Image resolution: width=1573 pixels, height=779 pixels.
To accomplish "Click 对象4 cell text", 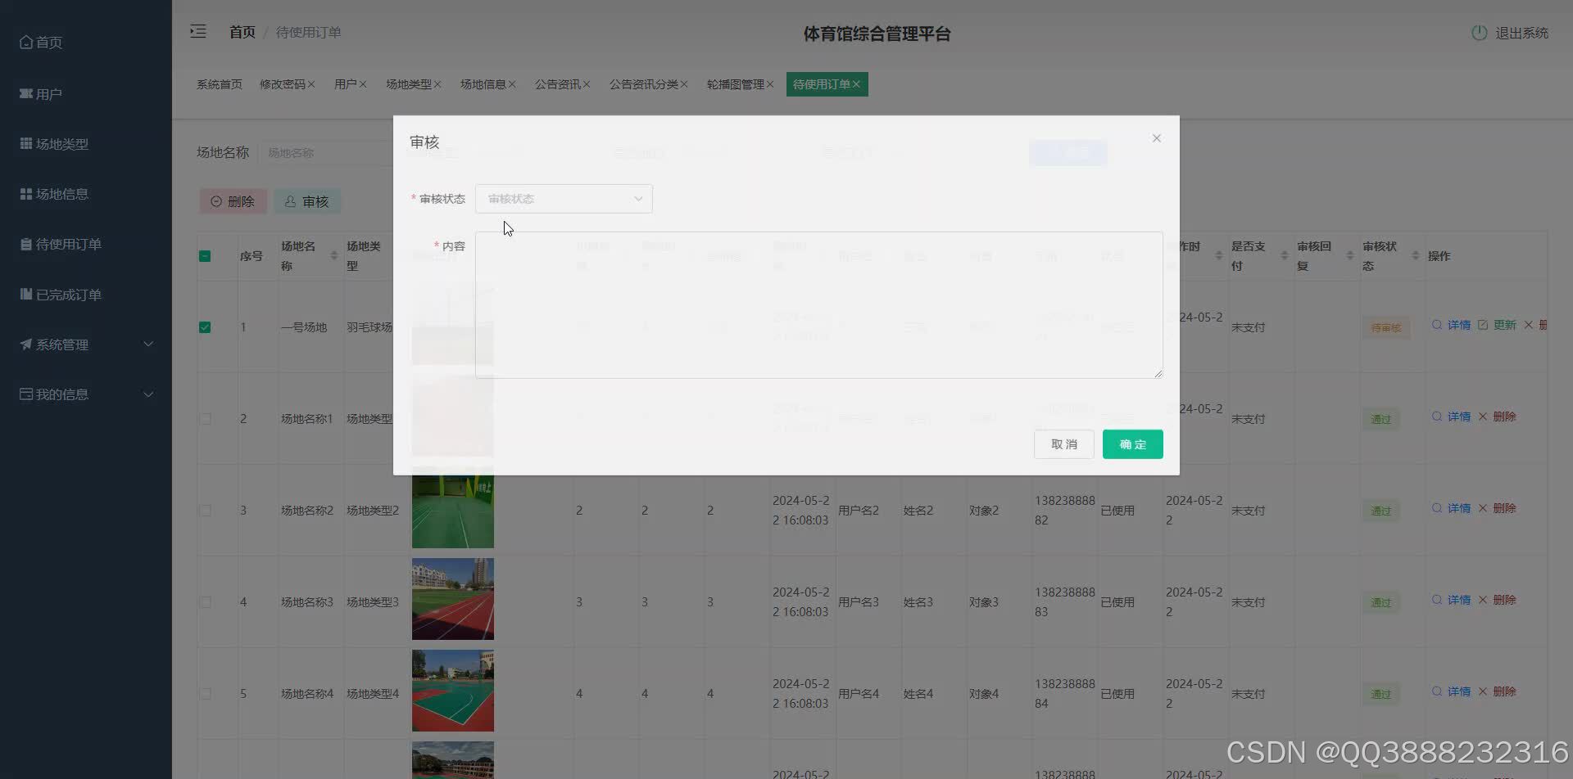I will point(984,694).
